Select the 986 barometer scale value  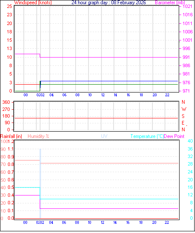186,65
